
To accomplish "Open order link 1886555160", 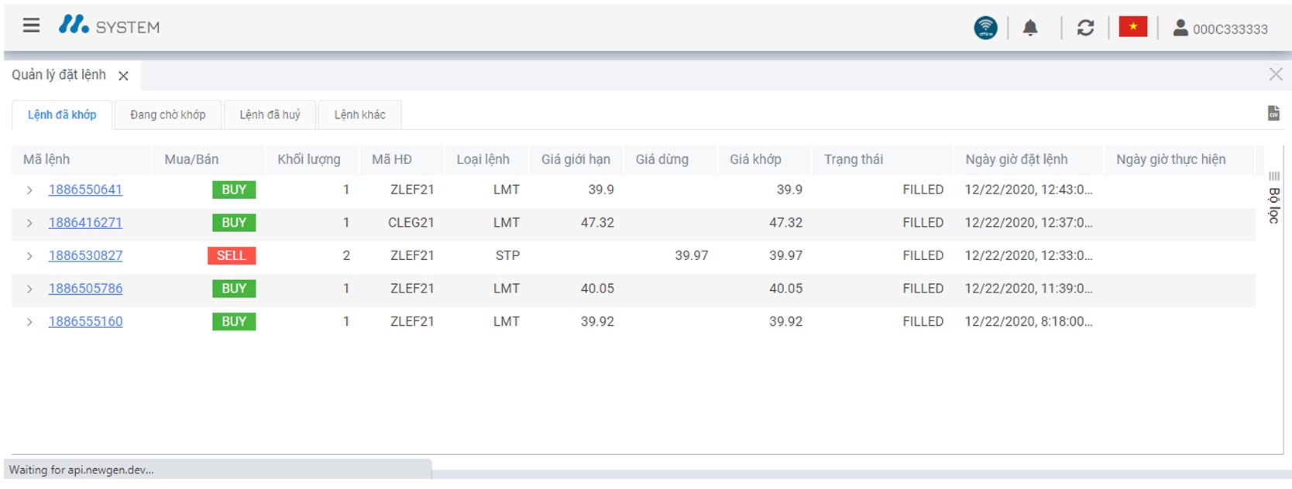I will point(85,321).
